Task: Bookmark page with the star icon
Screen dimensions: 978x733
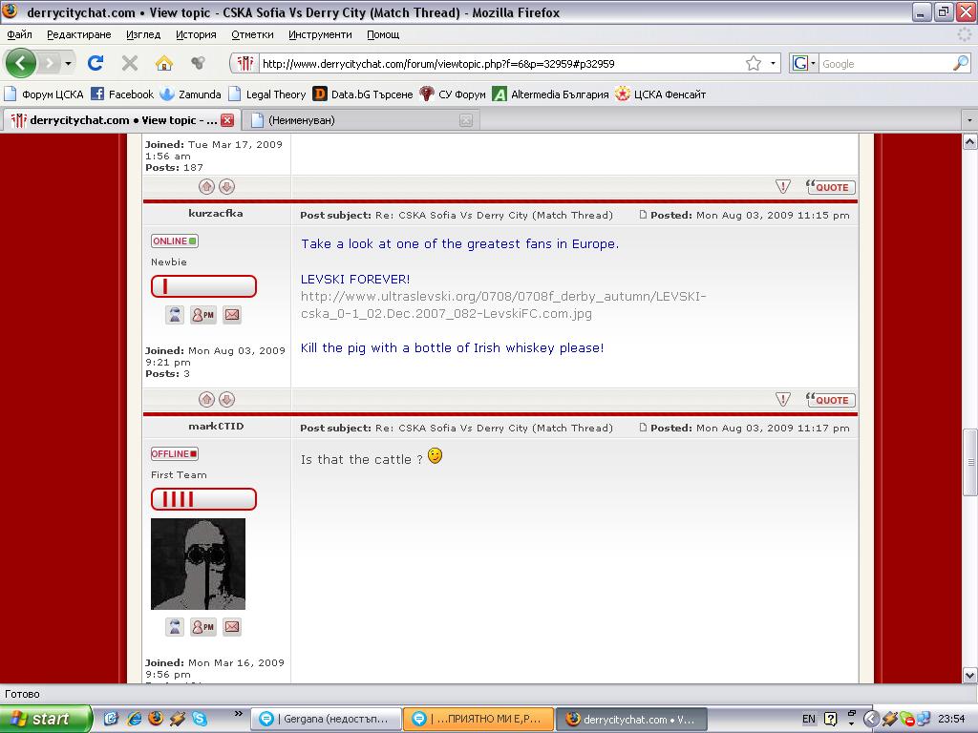Action: pos(754,64)
